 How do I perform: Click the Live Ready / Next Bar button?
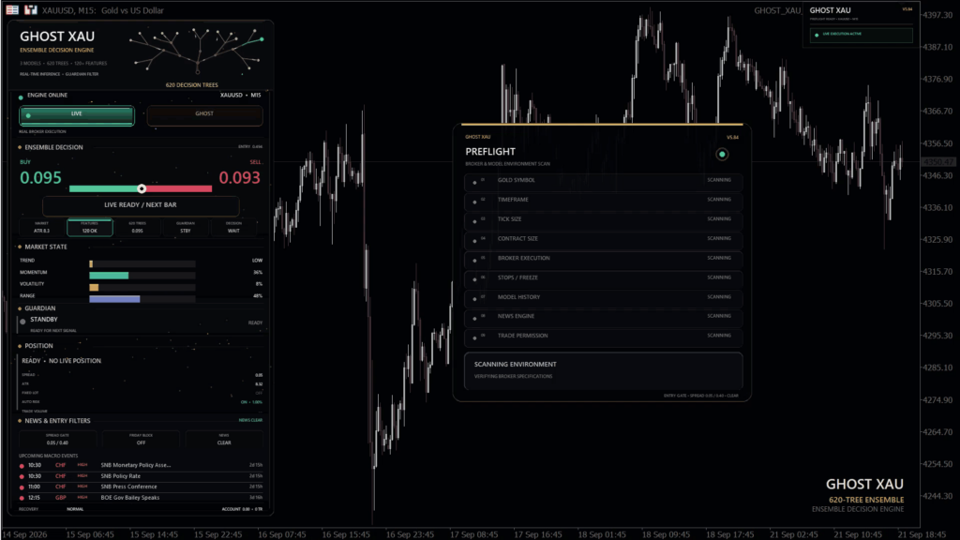pos(141,205)
